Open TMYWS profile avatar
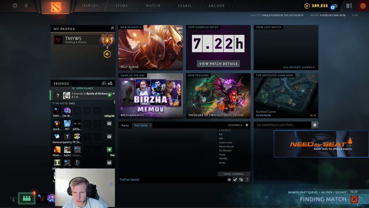Screen dimensions: 369x208 (59, 40)
